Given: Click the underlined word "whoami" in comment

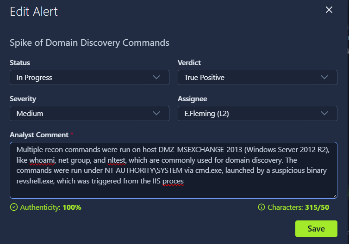Looking at the screenshot, I should pyautogui.click(x=41, y=160).
